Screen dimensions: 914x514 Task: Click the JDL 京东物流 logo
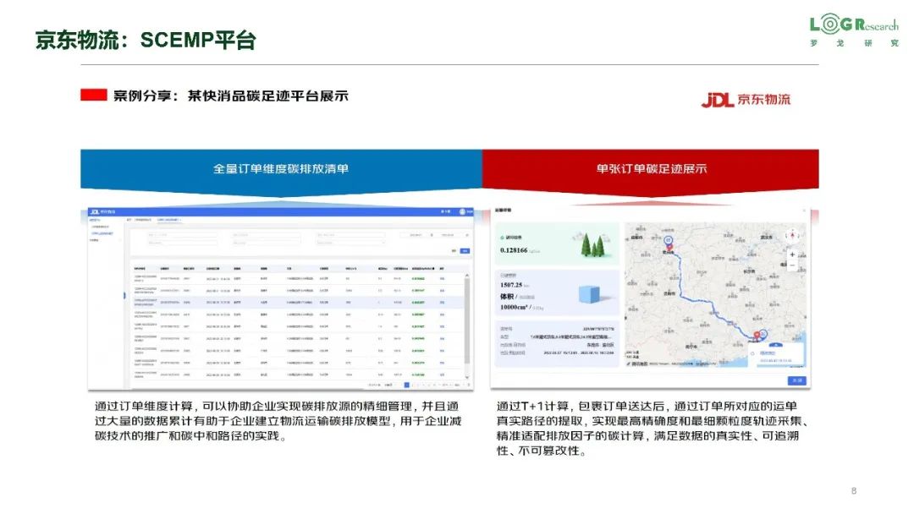746,100
